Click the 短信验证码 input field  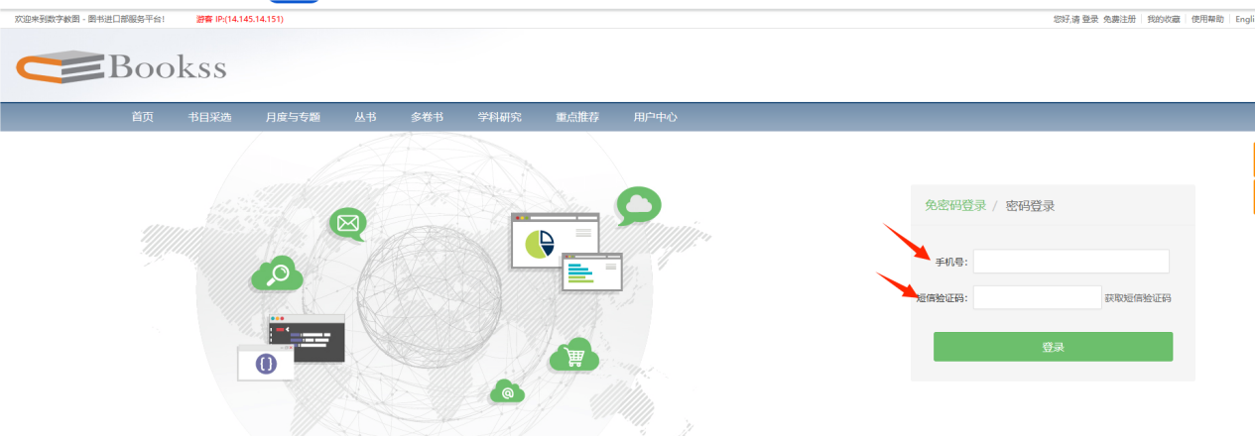pyautogui.click(x=1037, y=298)
